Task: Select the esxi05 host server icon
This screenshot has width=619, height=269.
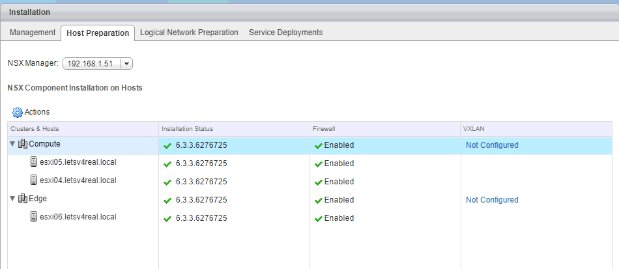Action: coord(33,162)
